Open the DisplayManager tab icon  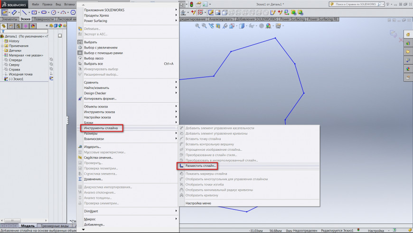[33, 26]
